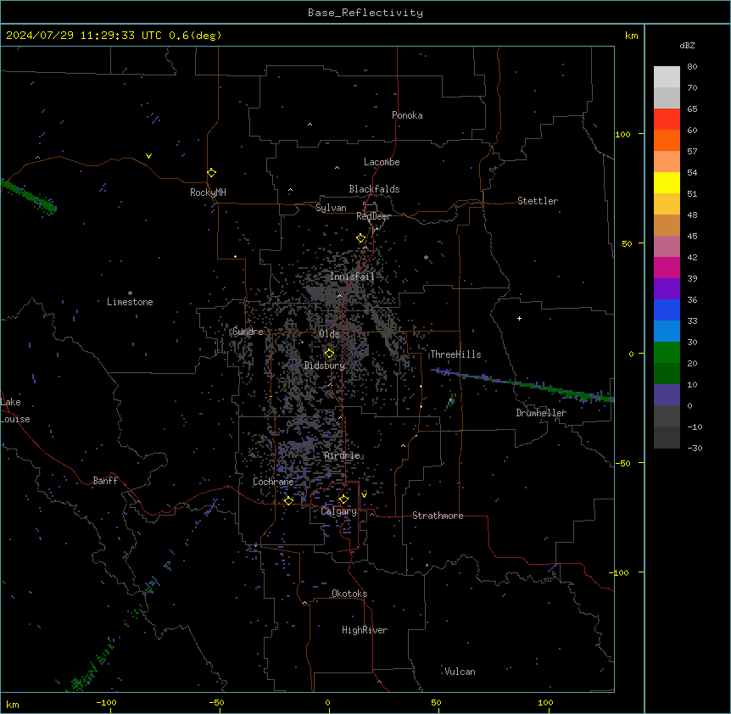The width and height of the screenshot is (731, 714).
Task: Click the RockyMH label
Action: [x=208, y=192]
